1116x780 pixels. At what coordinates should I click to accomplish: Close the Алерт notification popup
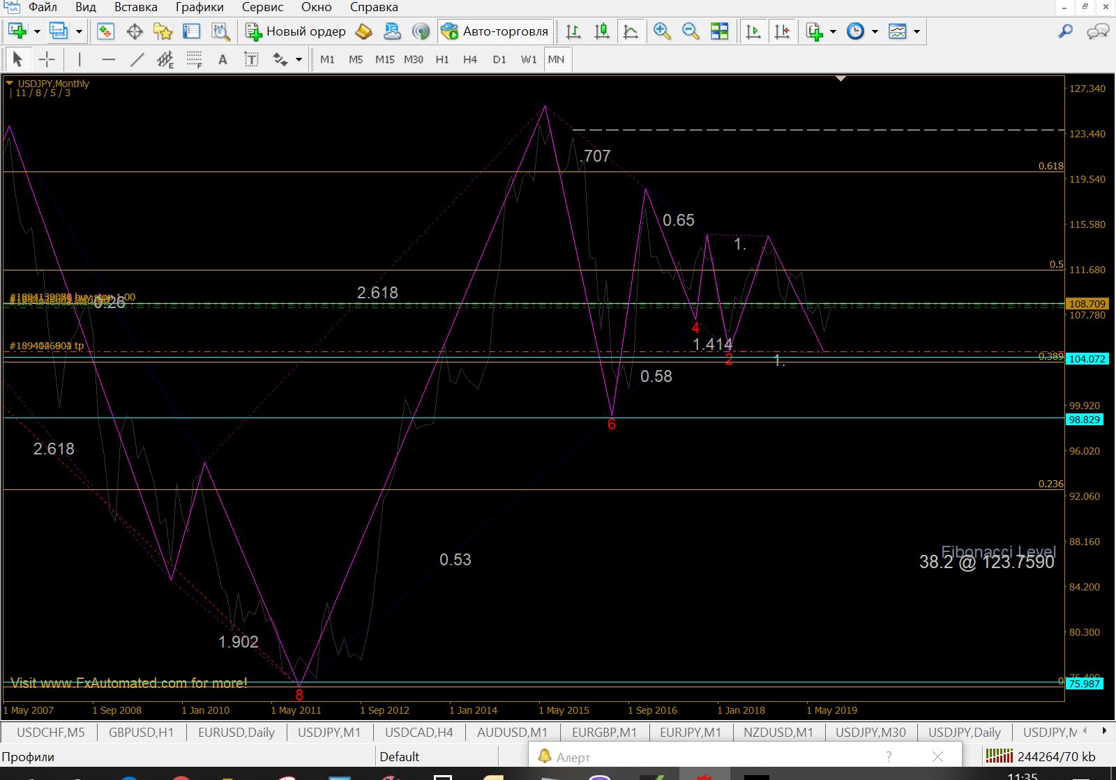(937, 756)
